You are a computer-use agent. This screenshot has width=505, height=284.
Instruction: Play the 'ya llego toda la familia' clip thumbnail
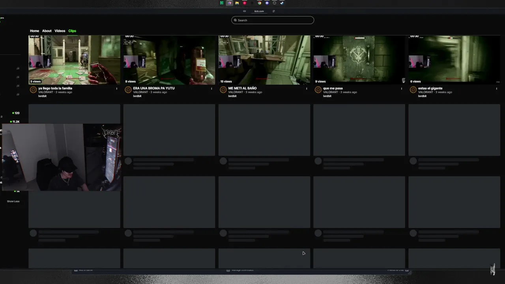pos(74,60)
